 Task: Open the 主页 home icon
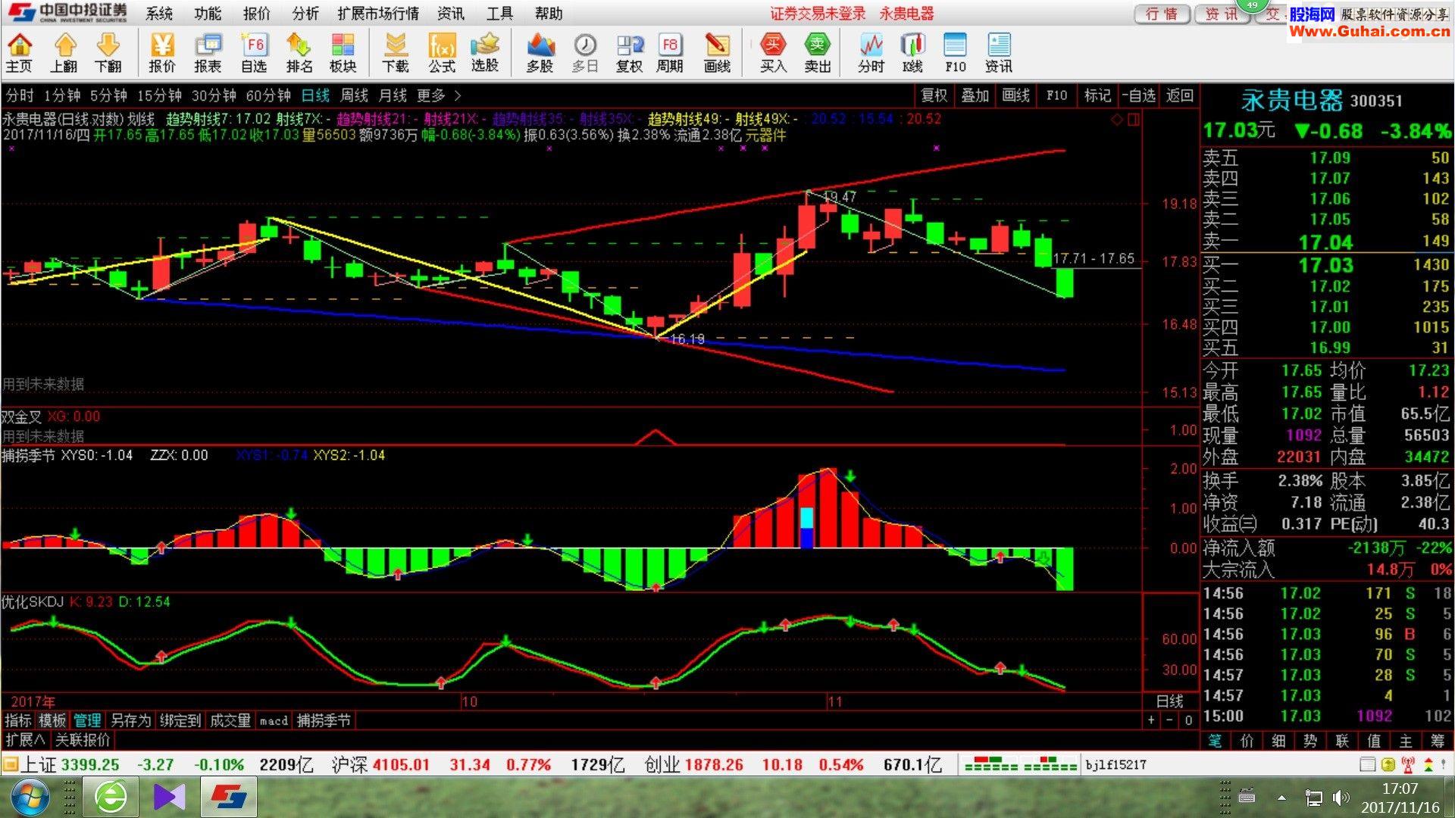point(19,53)
